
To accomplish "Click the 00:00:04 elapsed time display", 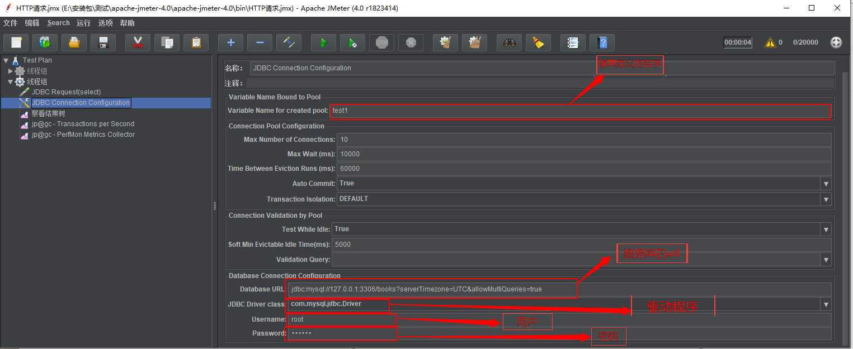I will point(738,42).
